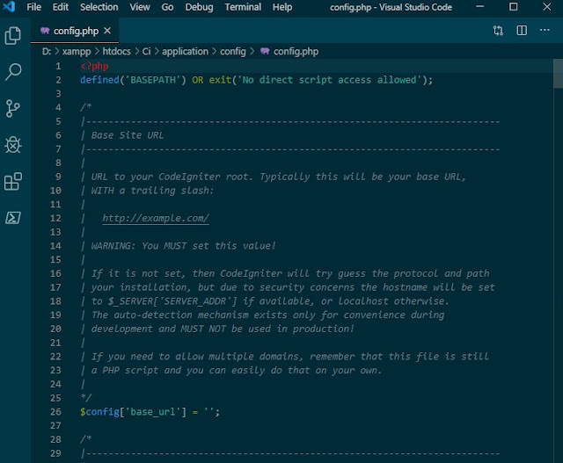
Task: Click line number 26 in the gutter
Action: tap(55, 412)
